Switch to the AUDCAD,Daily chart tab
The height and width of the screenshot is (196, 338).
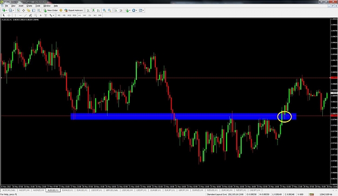(x=9, y=191)
